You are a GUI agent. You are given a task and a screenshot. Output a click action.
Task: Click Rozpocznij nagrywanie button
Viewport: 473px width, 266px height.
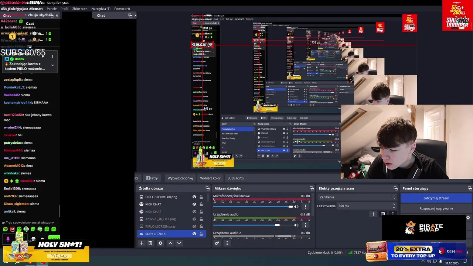coord(436,208)
